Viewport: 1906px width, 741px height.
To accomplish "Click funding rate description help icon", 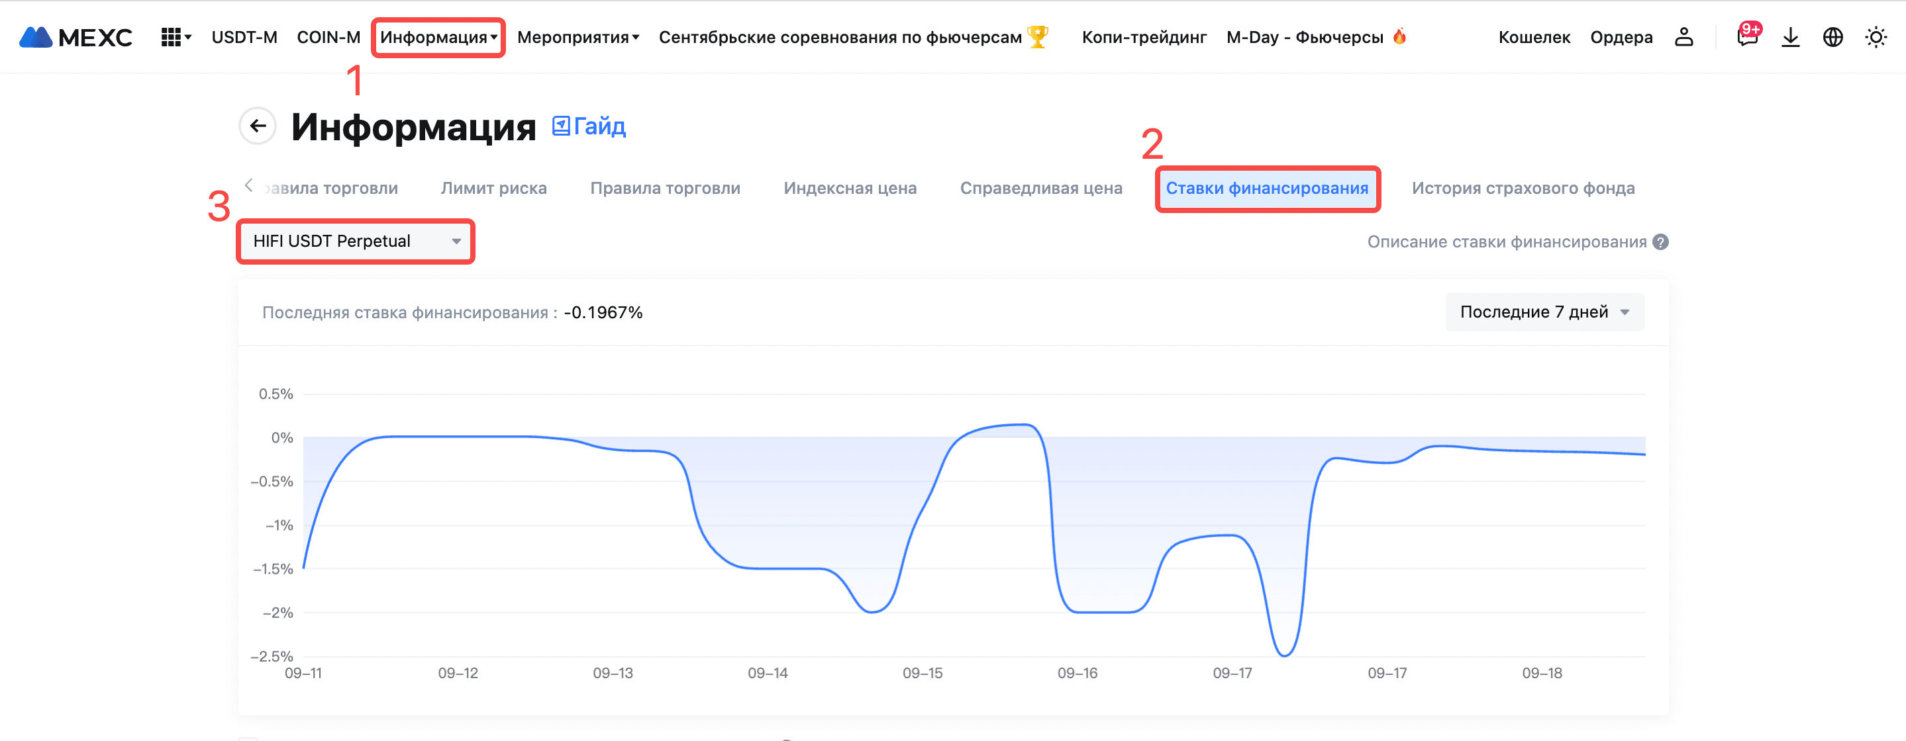I will point(1661,242).
